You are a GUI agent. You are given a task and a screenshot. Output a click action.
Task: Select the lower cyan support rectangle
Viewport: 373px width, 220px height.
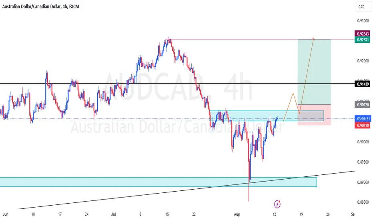(x=158, y=182)
